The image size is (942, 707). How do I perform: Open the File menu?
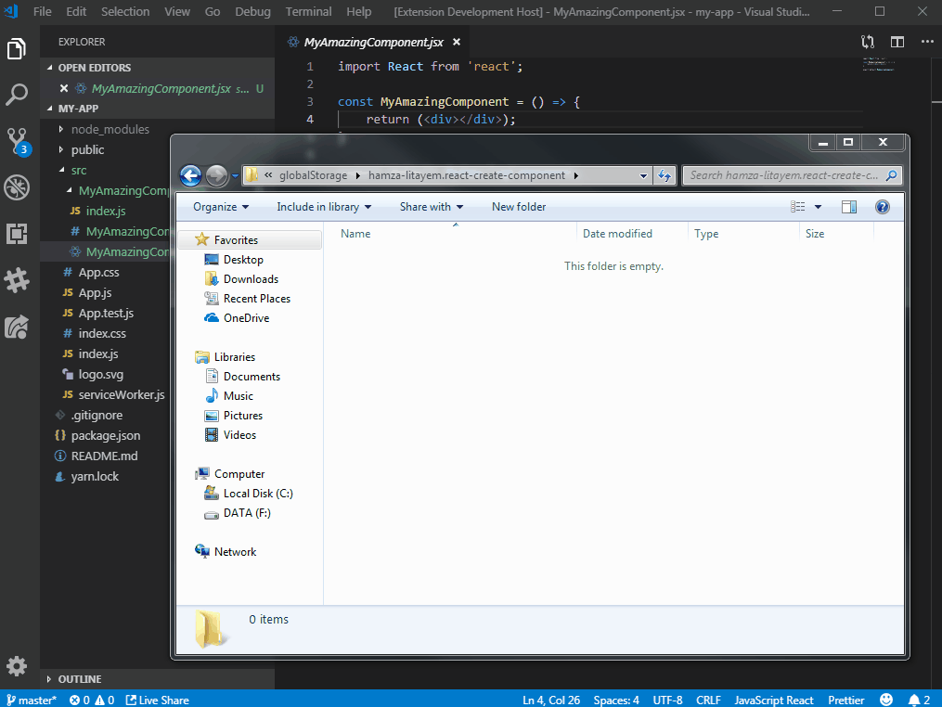(x=42, y=11)
